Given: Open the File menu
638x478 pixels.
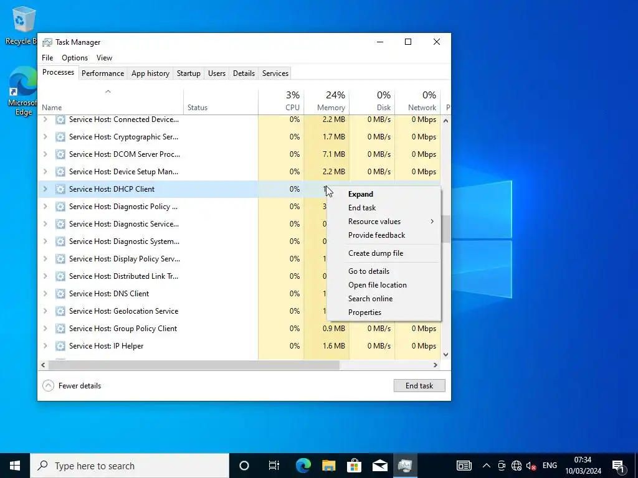Looking at the screenshot, I should [47, 58].
